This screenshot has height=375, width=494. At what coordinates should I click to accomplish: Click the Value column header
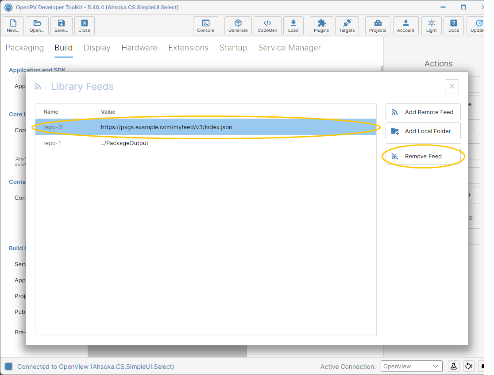108,112
